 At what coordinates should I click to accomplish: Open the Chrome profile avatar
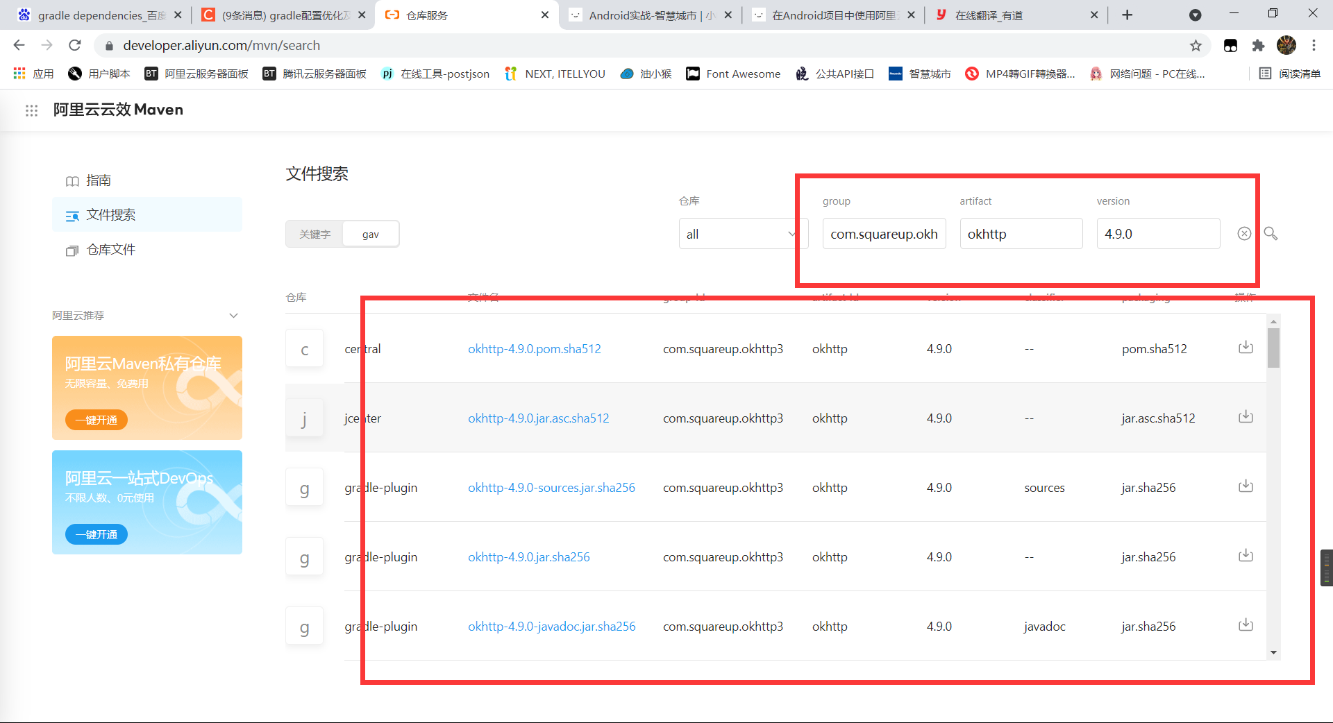[x=1286, y=46]
